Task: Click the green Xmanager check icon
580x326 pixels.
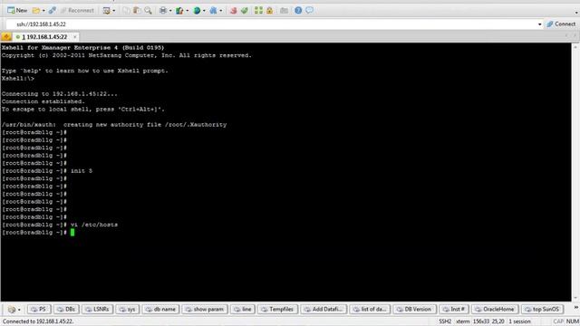Action: click(x=244, y=10)
